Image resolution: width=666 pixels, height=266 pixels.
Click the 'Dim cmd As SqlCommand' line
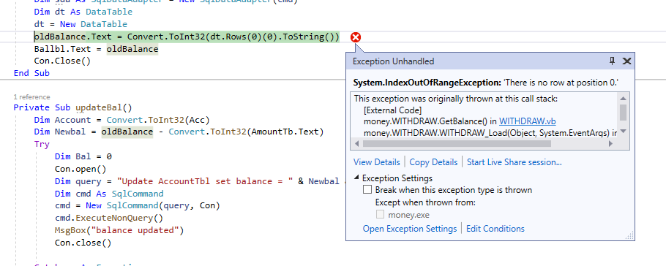(109, 194)
